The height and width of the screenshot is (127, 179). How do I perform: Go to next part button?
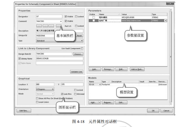[x=51, y=26]
